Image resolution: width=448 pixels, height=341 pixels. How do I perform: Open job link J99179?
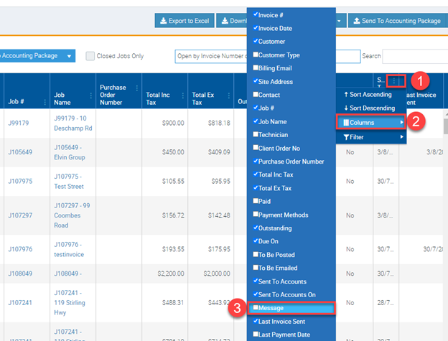(x=19, y=123)
